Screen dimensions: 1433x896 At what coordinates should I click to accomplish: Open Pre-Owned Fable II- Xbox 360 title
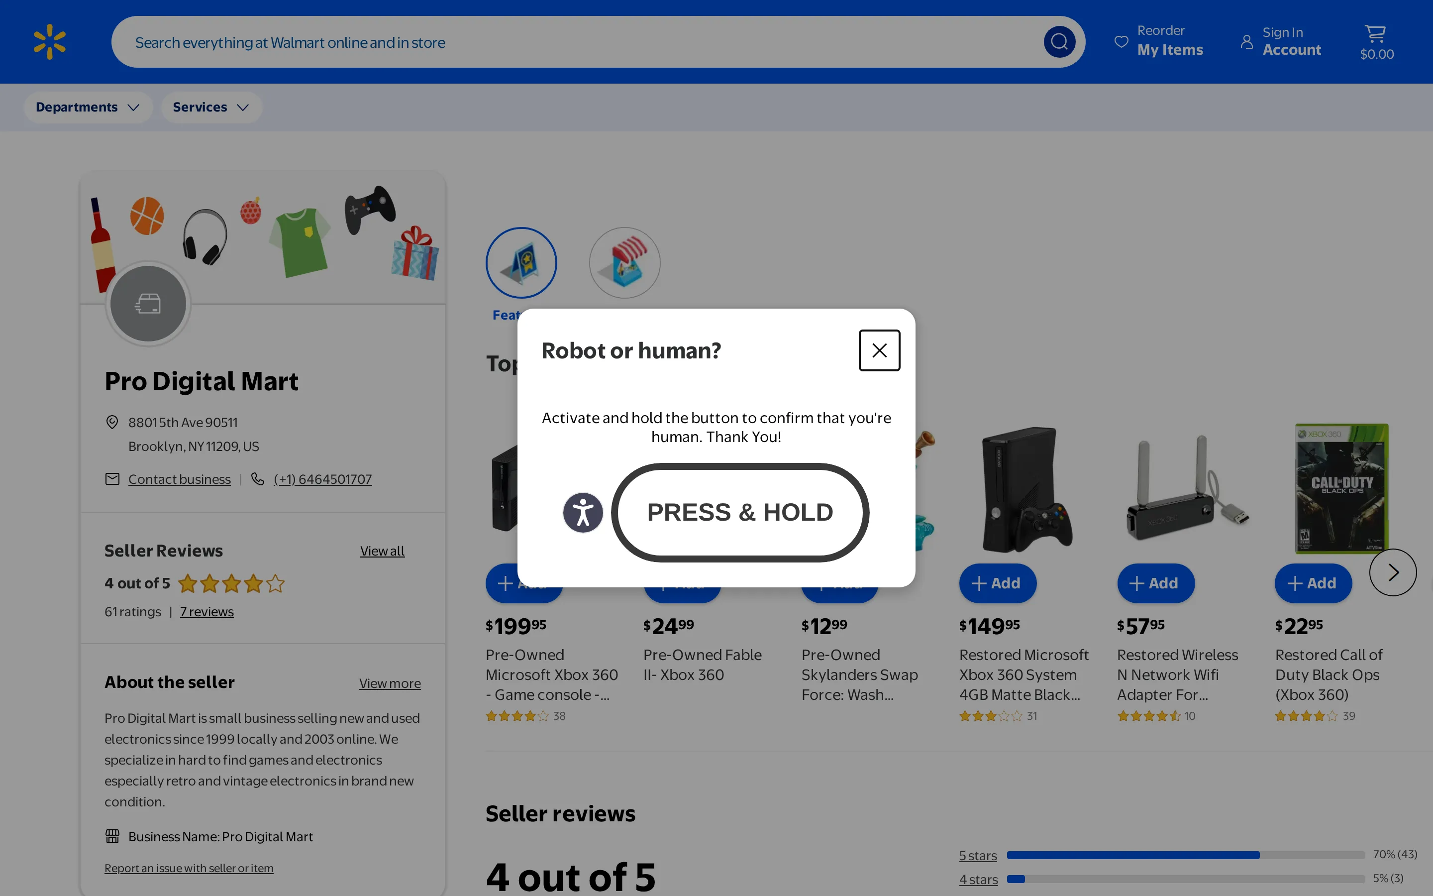(x=702, y=665)
